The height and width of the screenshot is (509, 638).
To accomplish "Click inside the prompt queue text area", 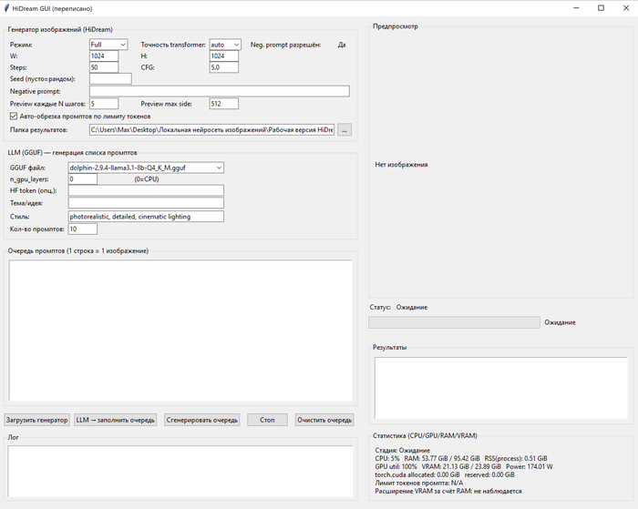I will (x=180, y=330).
